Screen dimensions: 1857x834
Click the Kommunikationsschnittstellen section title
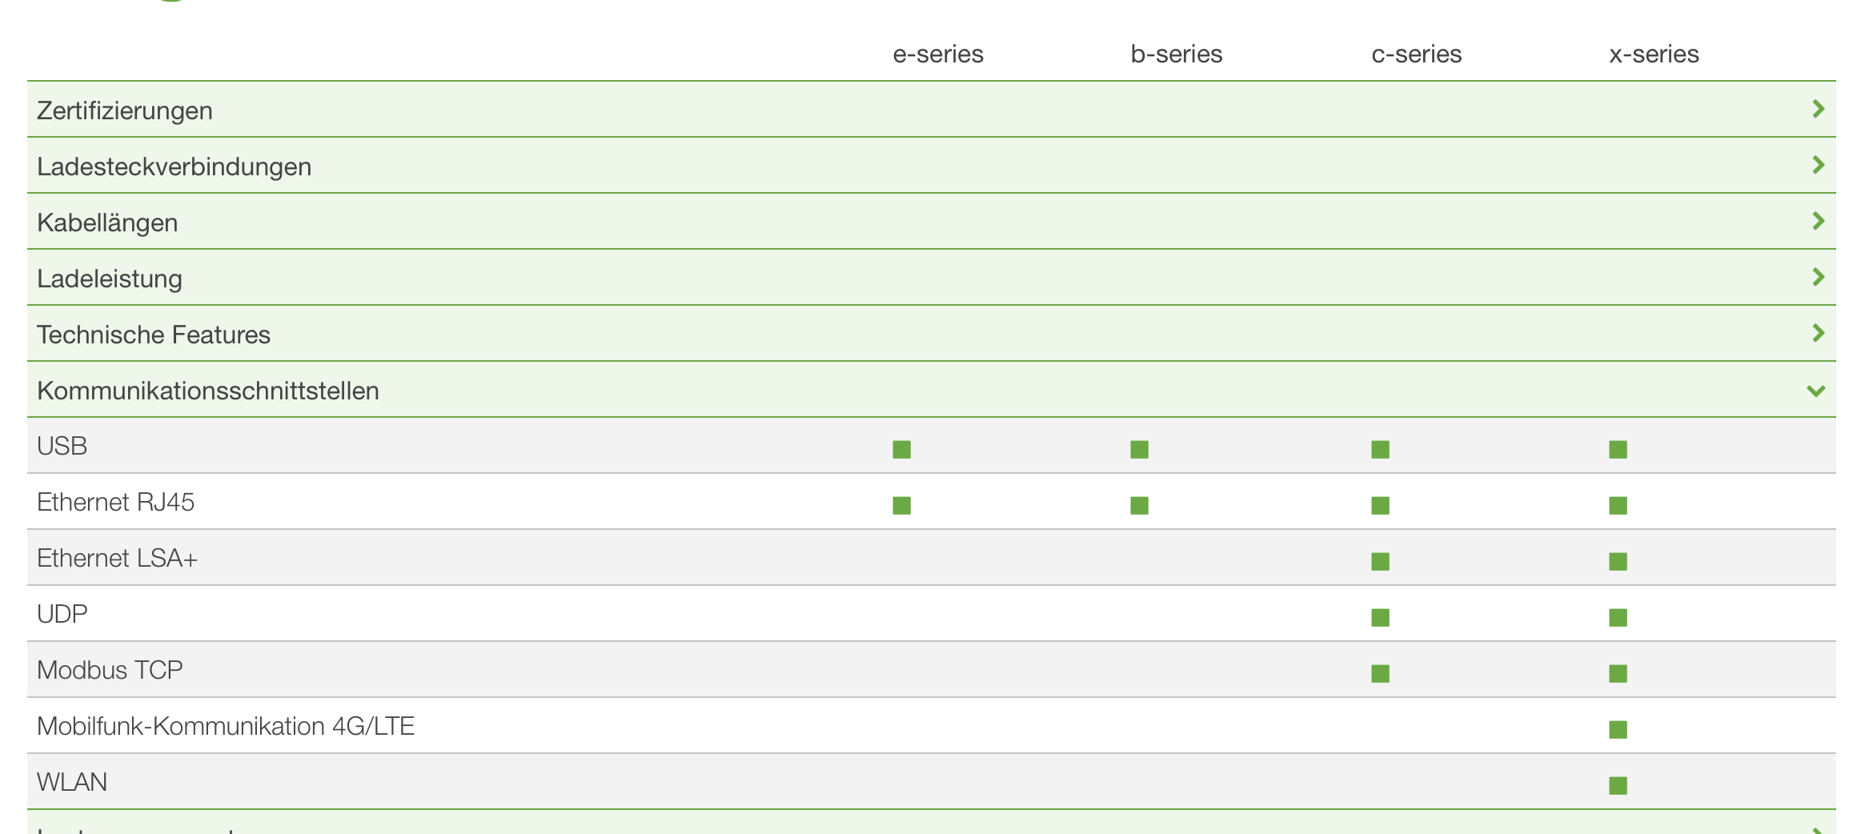(x=208, y=391)
